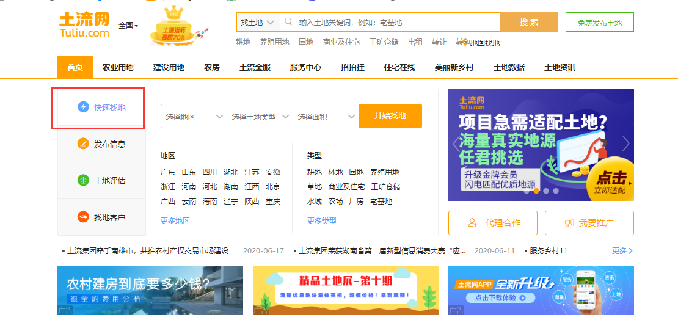This screenshot has width=678, height=331.
Task: Follow the 更多地区 link
Action: tap(175, 221)
